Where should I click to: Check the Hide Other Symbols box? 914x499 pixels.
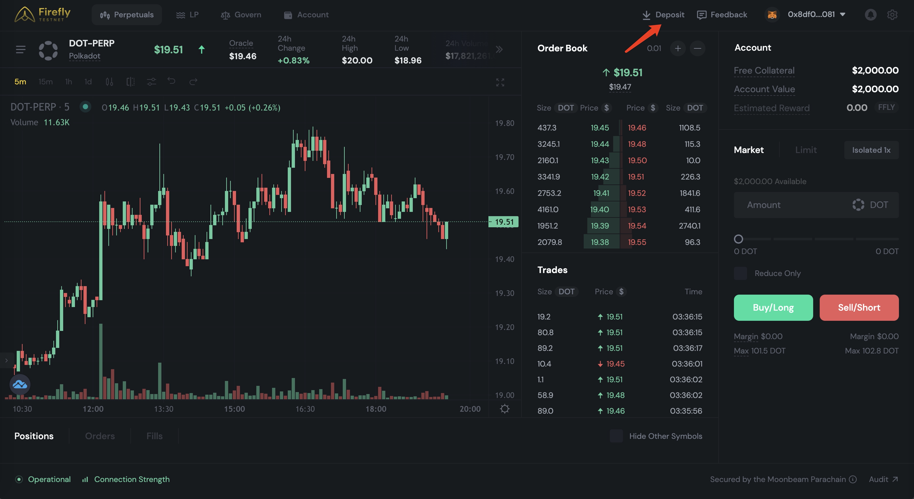pos(616,436)
